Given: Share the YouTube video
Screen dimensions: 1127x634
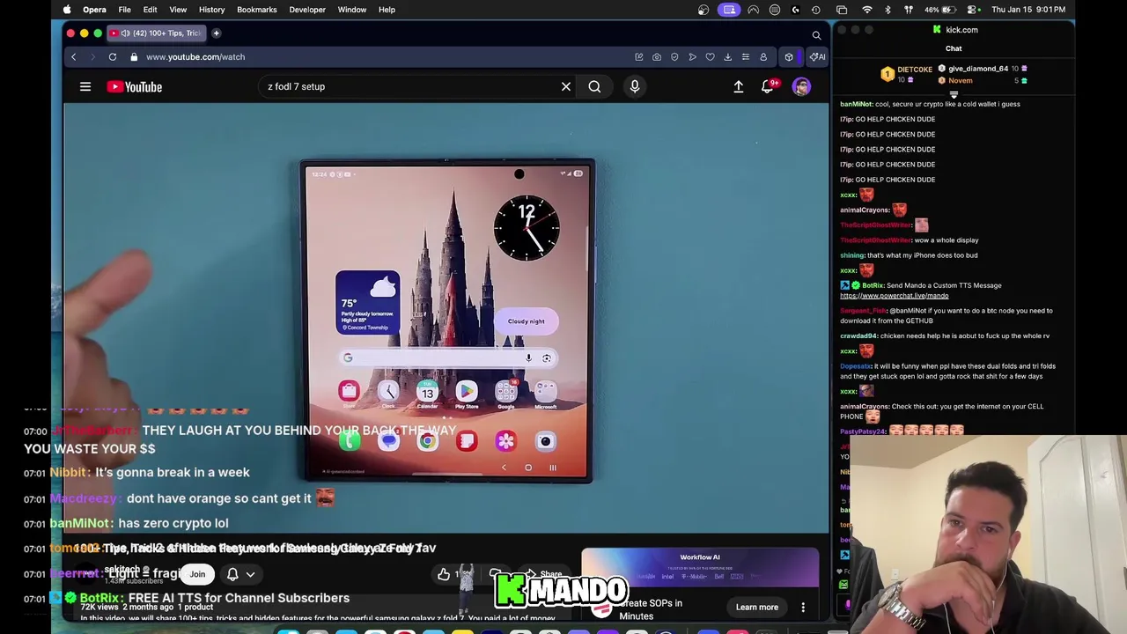Looking at the screenshot, I should (x=545, y=574).
